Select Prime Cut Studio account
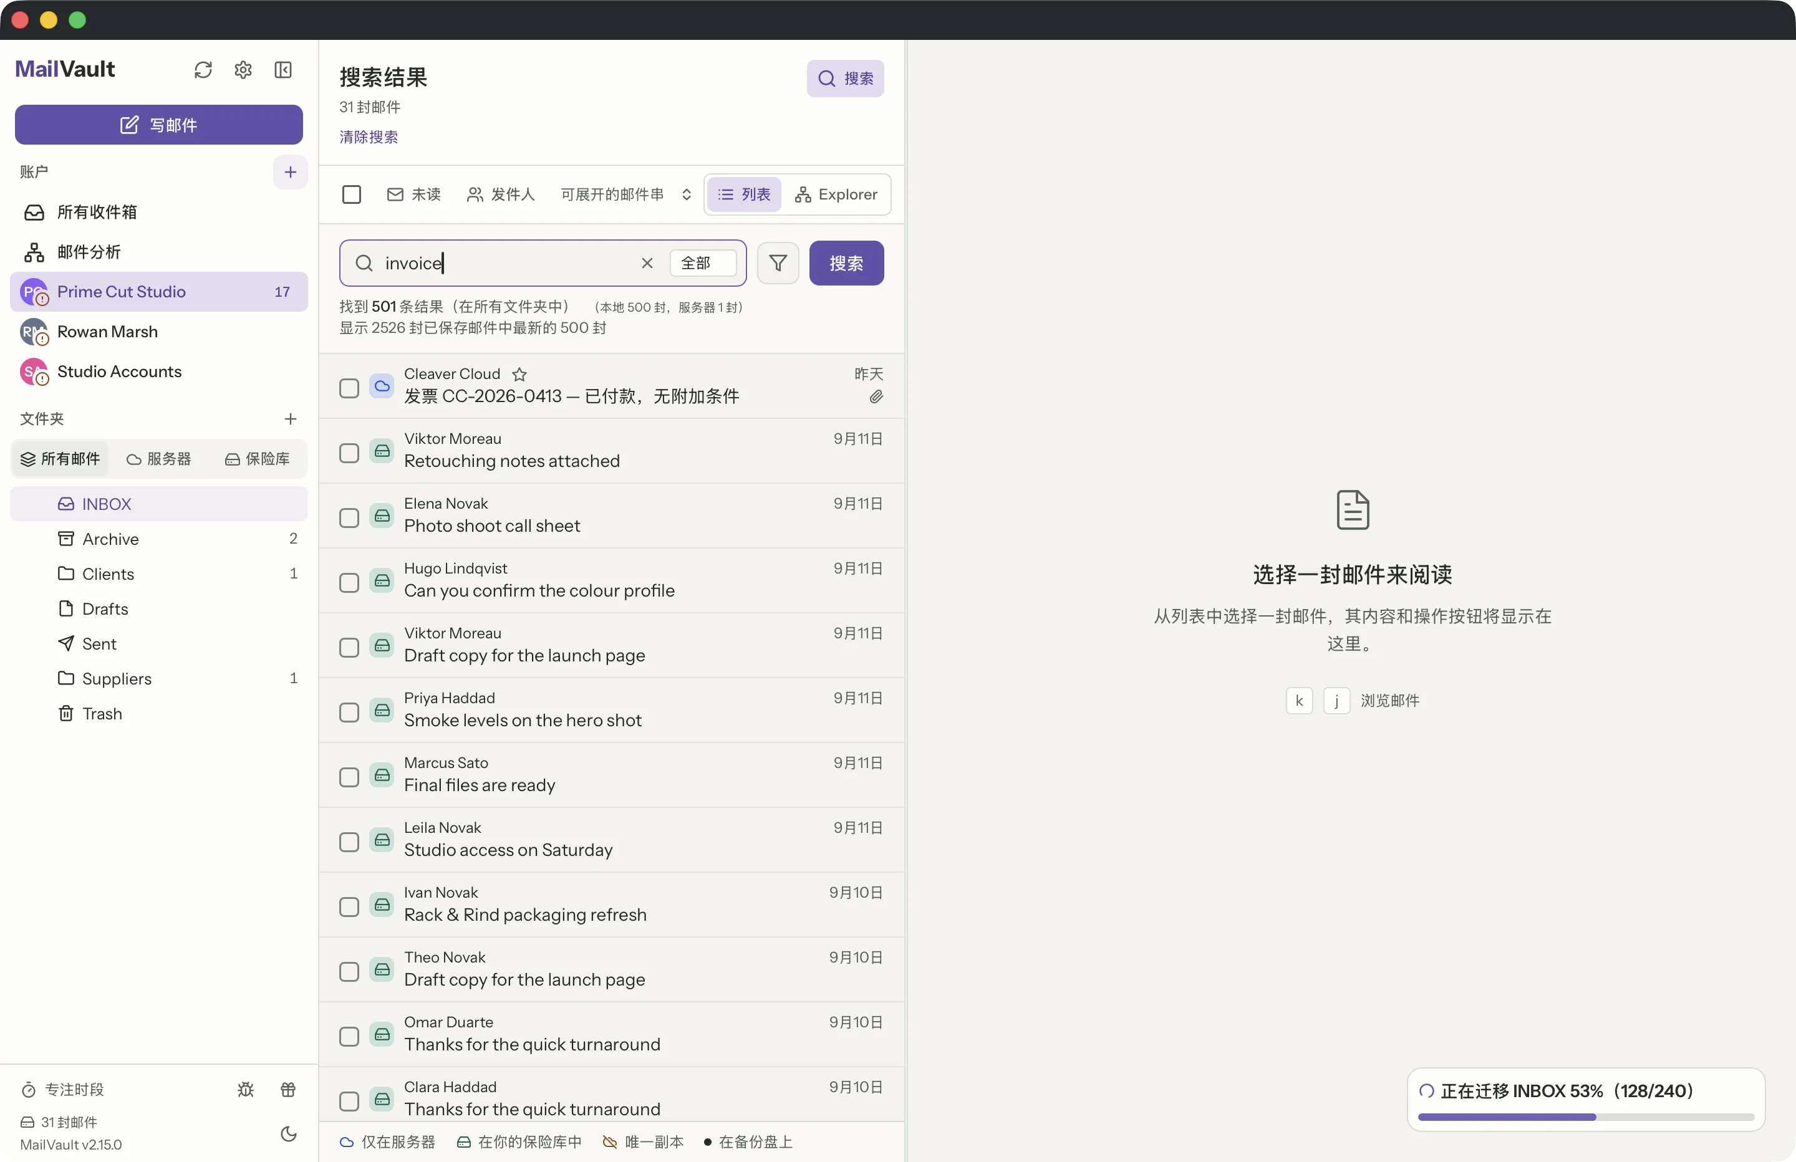 158,292
